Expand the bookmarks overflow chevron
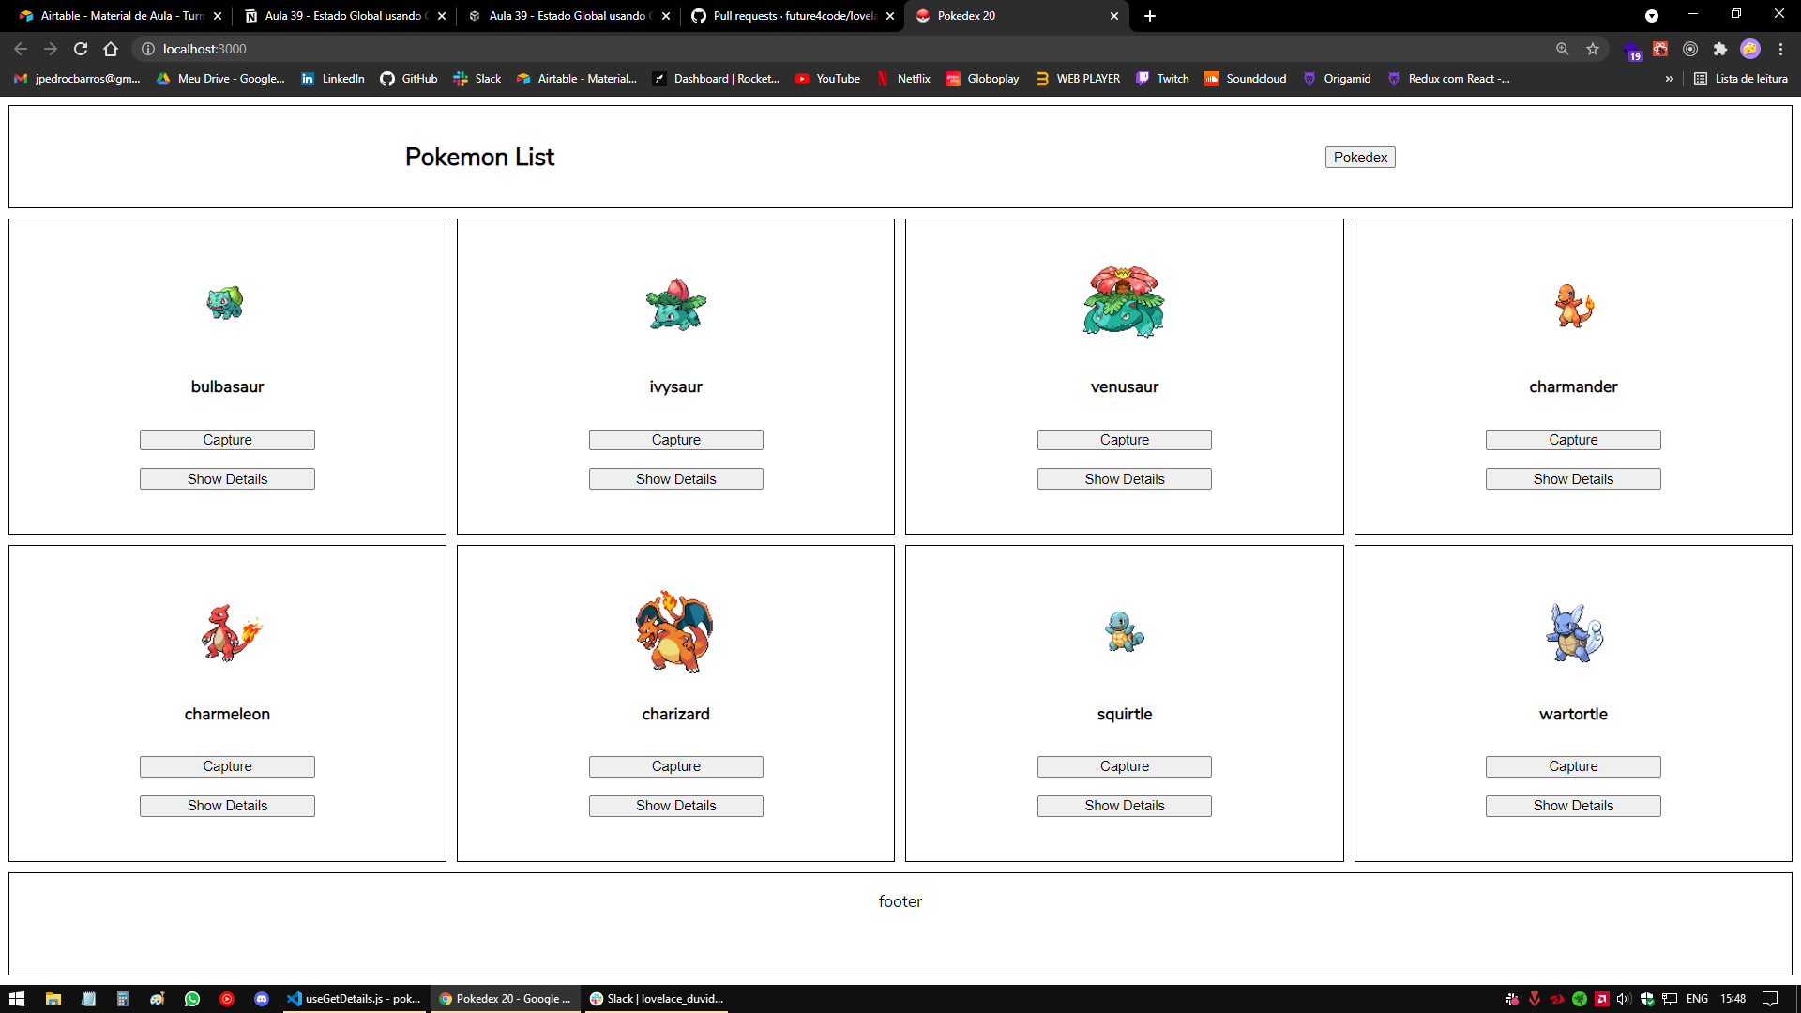The image size is (1801, 1013). click(x=1669, y=79)
